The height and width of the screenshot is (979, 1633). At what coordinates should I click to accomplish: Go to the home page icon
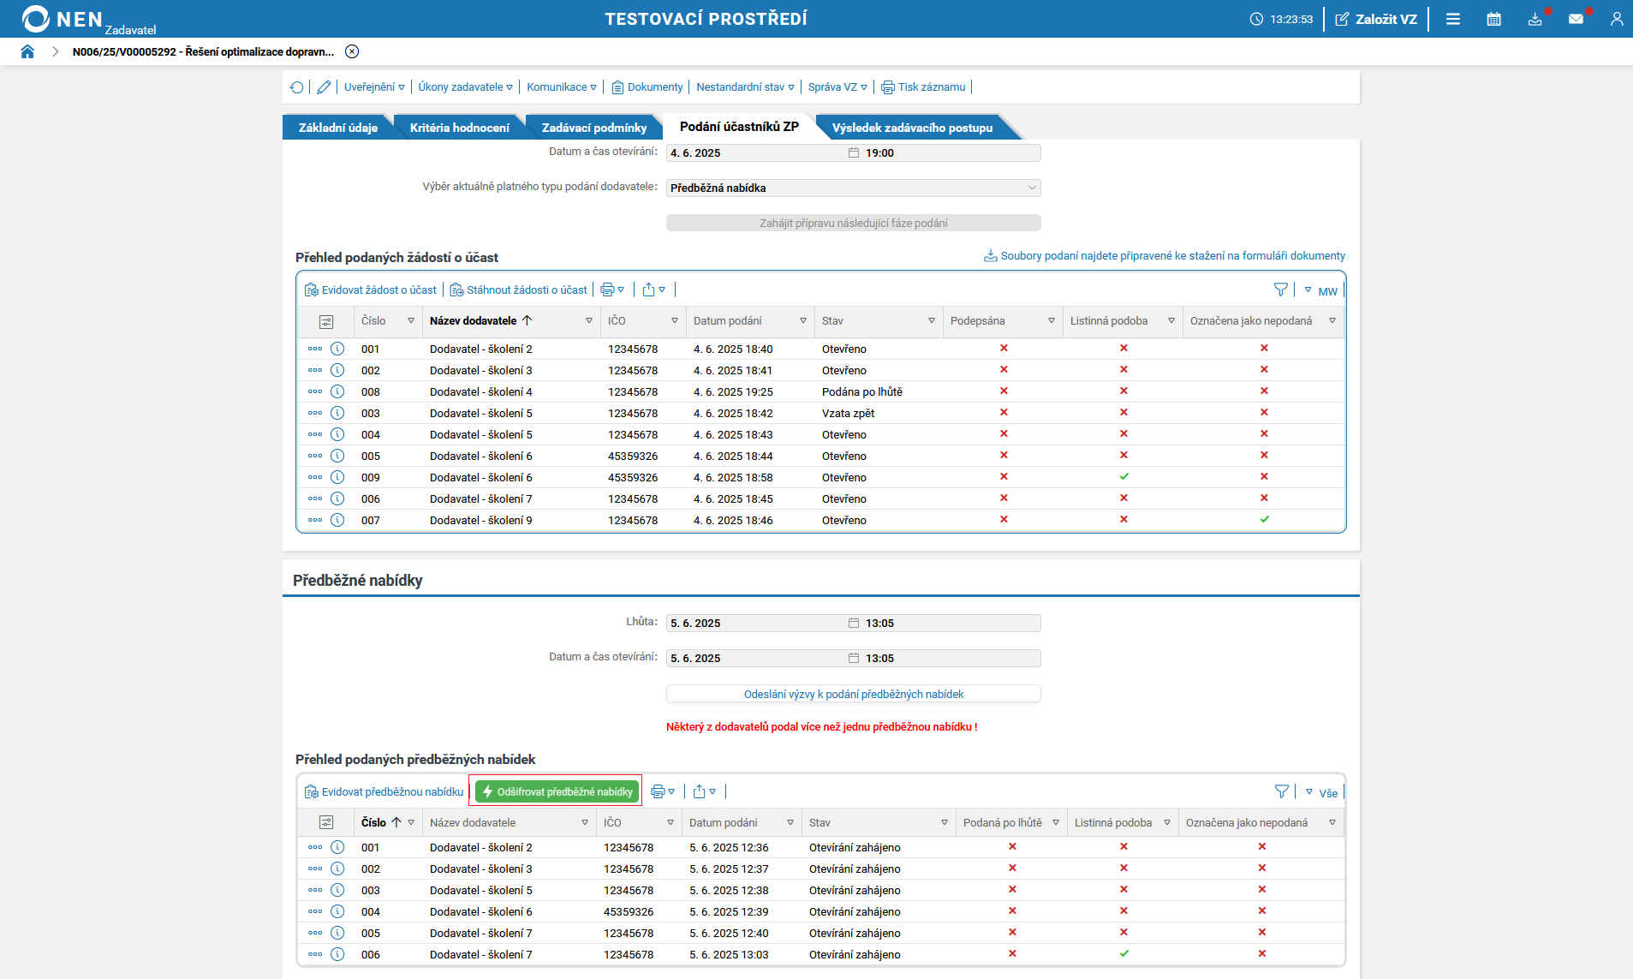tap(27, 51)
